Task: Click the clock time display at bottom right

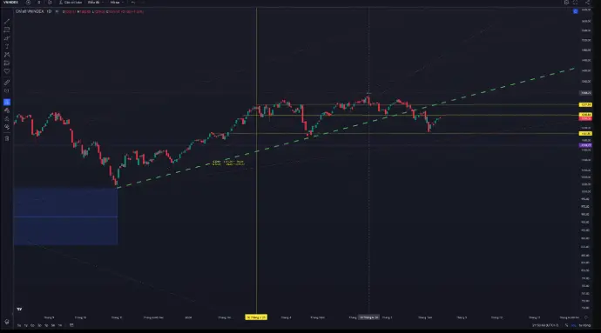Action: (x=545, y=325)
